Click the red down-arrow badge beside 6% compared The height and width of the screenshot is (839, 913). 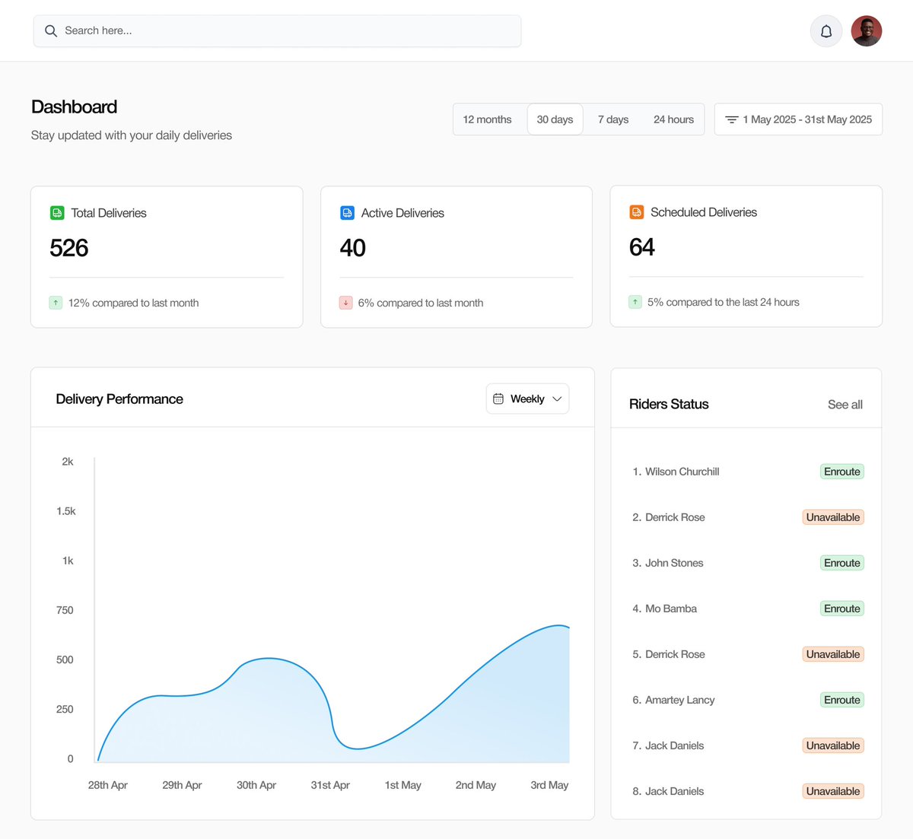[345, 303]
